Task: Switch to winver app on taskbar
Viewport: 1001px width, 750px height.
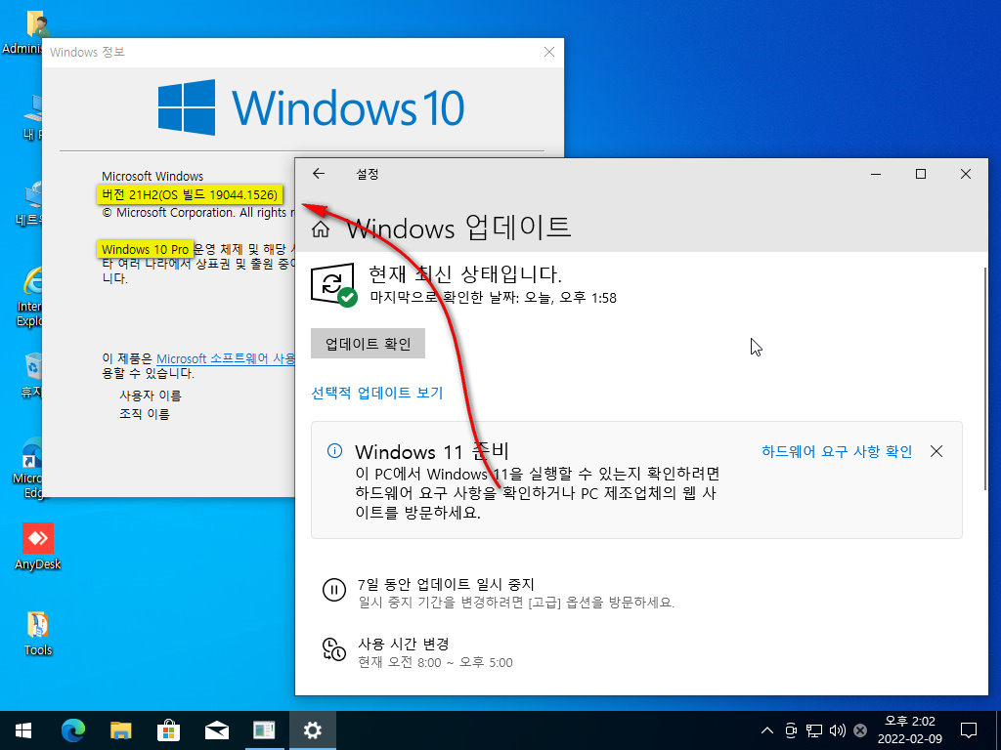Action: pyautogui.click(x=264, y=730)
